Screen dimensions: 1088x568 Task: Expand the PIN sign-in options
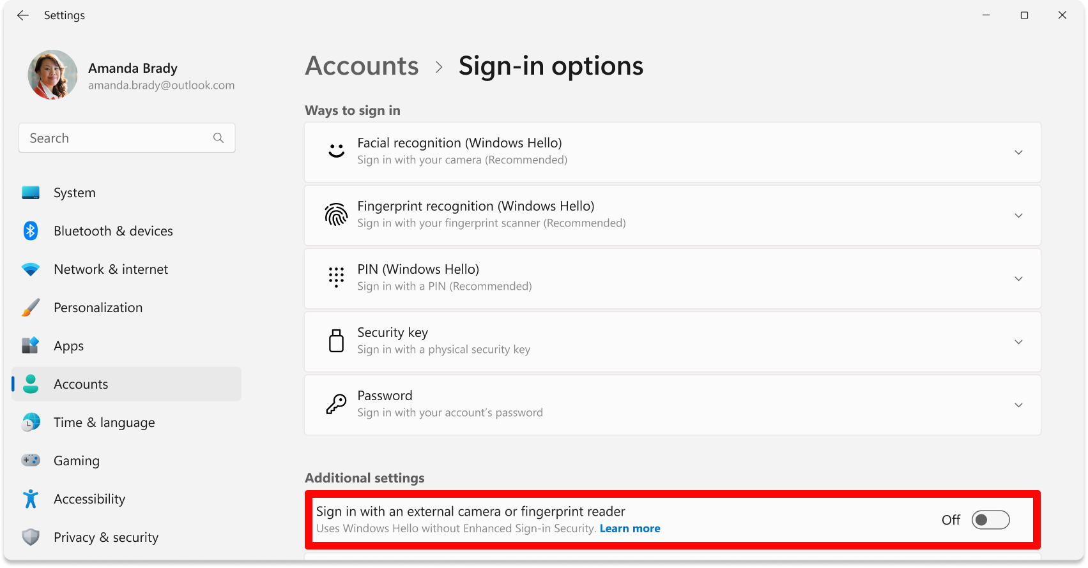[x=1019, y=278]
